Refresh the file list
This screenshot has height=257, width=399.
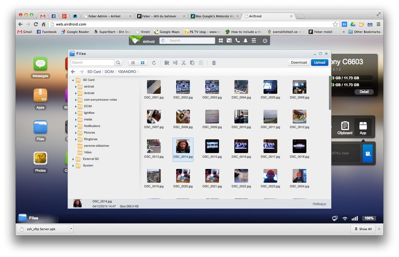(x=154, y=63)
